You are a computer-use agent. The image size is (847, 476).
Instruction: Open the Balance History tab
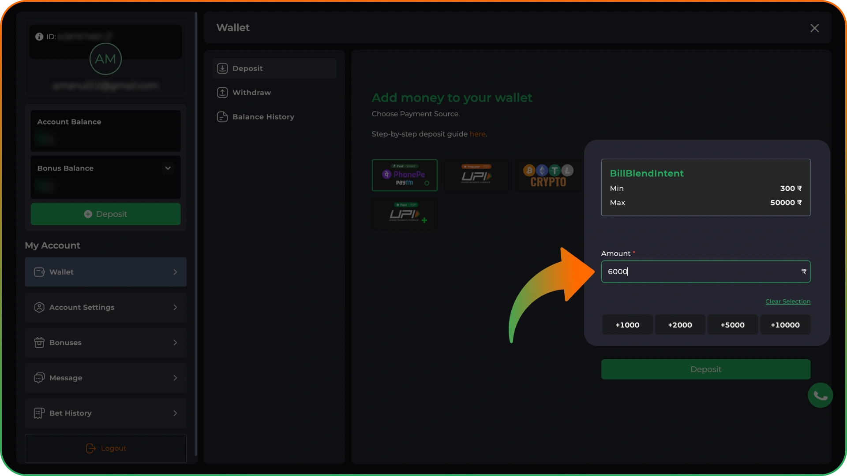[x=274, y=117]
